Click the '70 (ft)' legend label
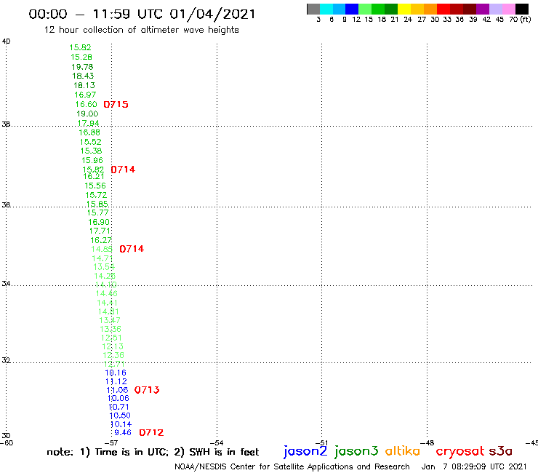 tap(520, 19)
